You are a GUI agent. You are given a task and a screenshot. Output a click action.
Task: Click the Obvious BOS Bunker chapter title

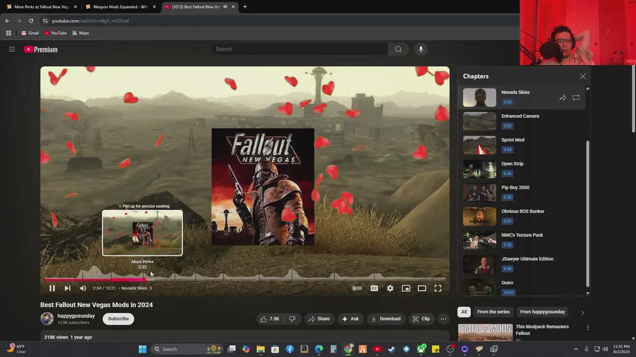click(x=523, y=211)
